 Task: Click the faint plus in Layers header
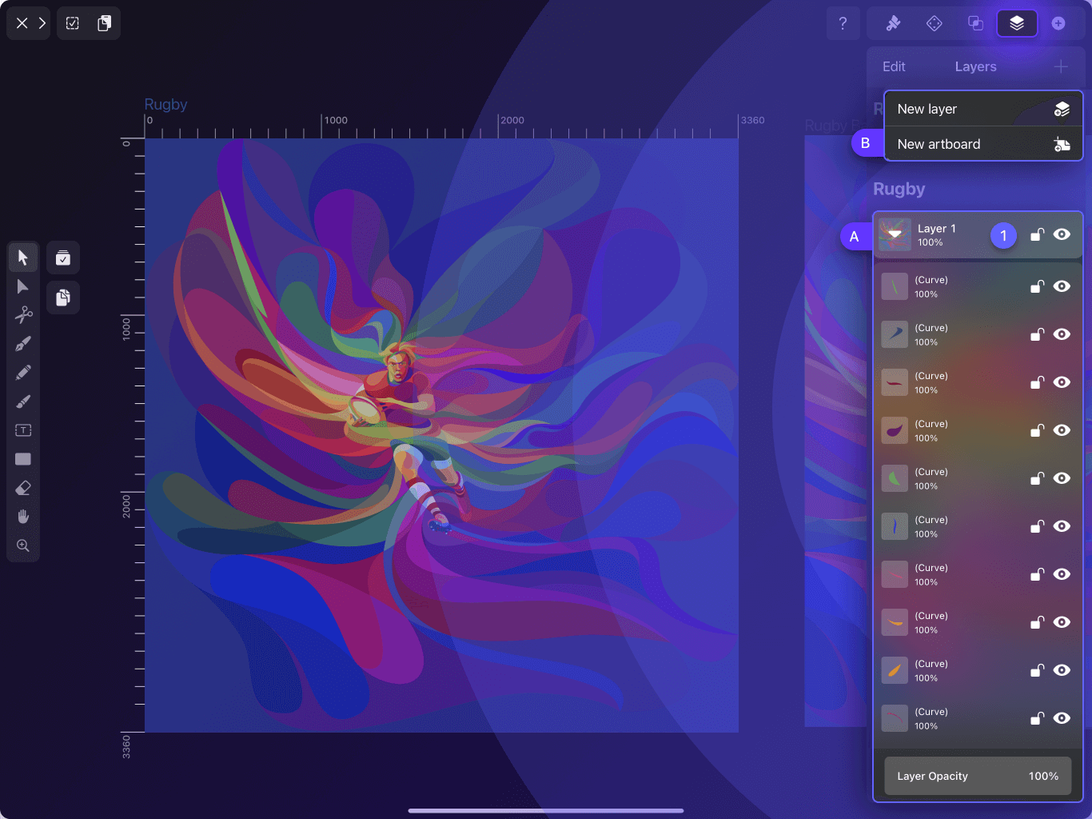tap(1061, 66)
